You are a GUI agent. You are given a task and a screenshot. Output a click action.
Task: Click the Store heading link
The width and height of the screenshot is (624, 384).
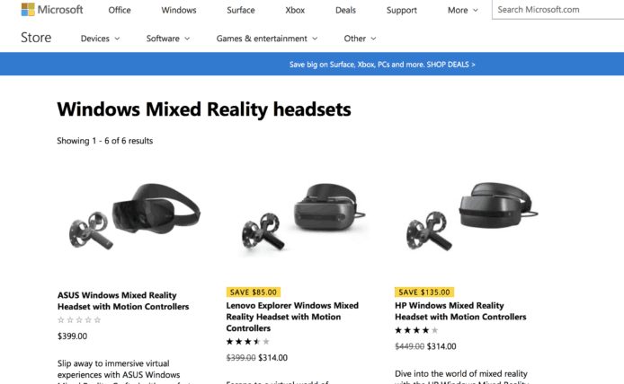point(36,38)
